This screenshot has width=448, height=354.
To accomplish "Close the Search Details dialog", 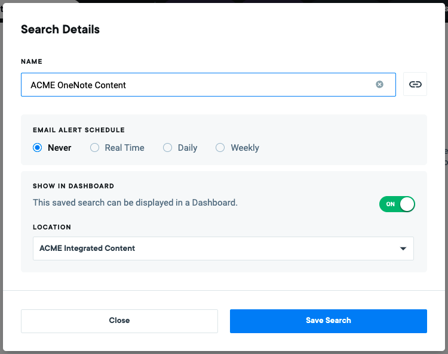I will (119, 321).
